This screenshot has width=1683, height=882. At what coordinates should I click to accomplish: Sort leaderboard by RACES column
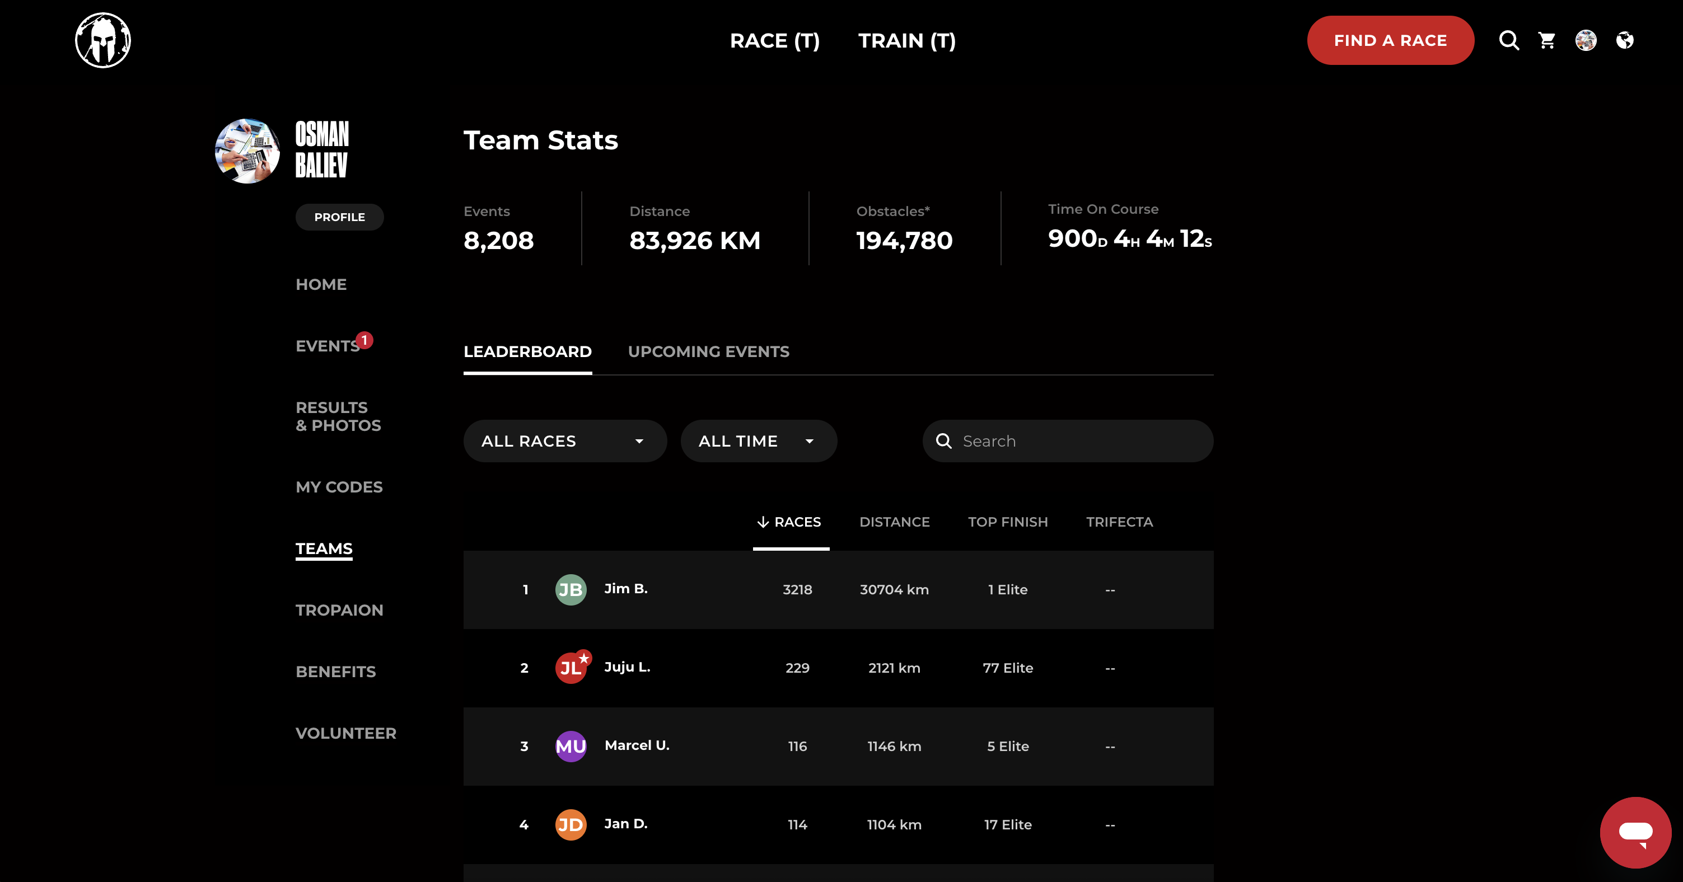(x=791, y=522)
